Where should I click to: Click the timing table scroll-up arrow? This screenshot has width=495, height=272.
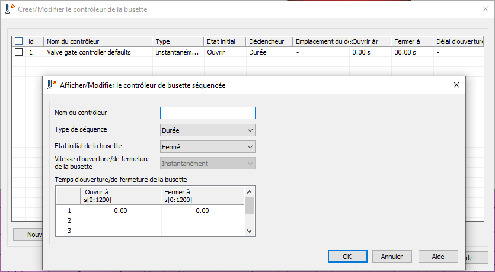point(249,191)
